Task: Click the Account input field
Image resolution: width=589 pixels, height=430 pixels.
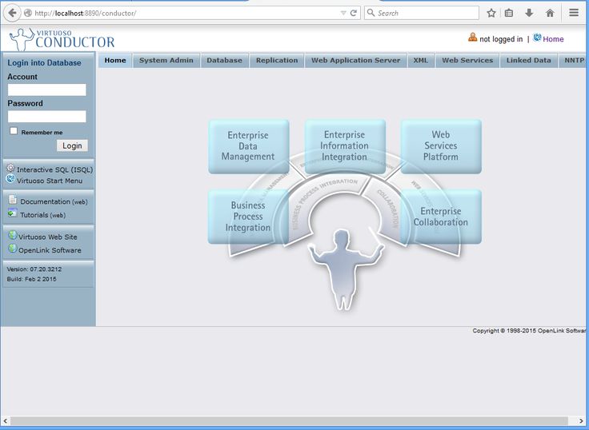Action: [x=47, y=90]
